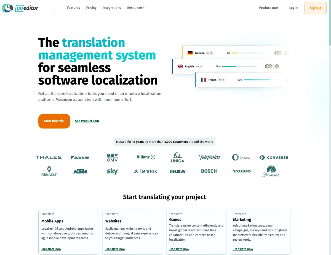Click the Opera customer logo
This screenshot has height=255, width=331.
tap(241, 157)
